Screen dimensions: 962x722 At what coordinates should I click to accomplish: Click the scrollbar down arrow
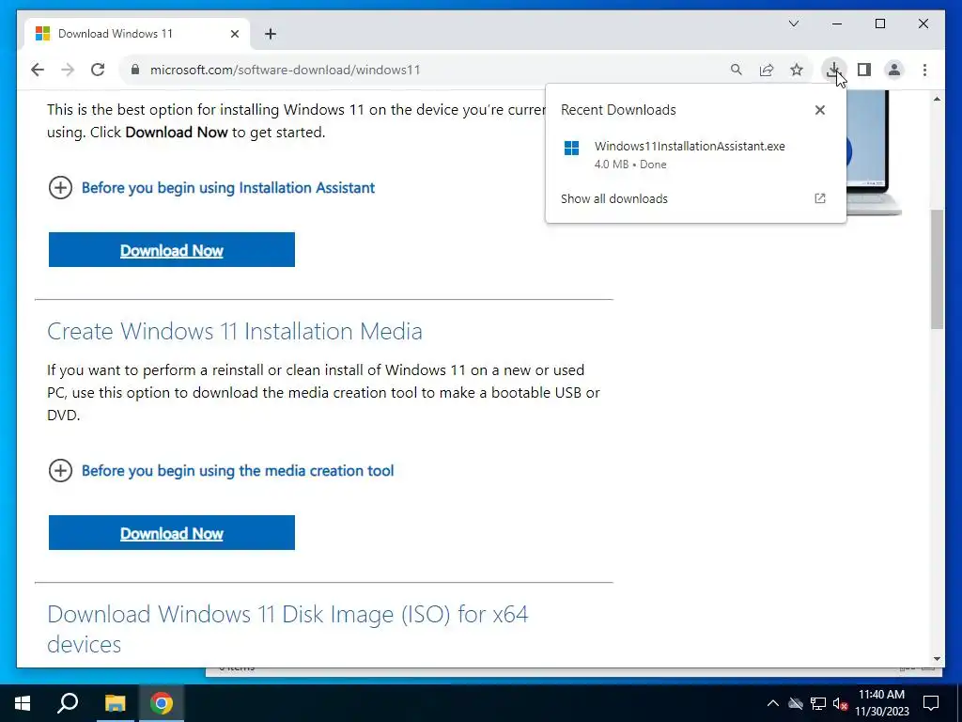click(x=937, y=659)
